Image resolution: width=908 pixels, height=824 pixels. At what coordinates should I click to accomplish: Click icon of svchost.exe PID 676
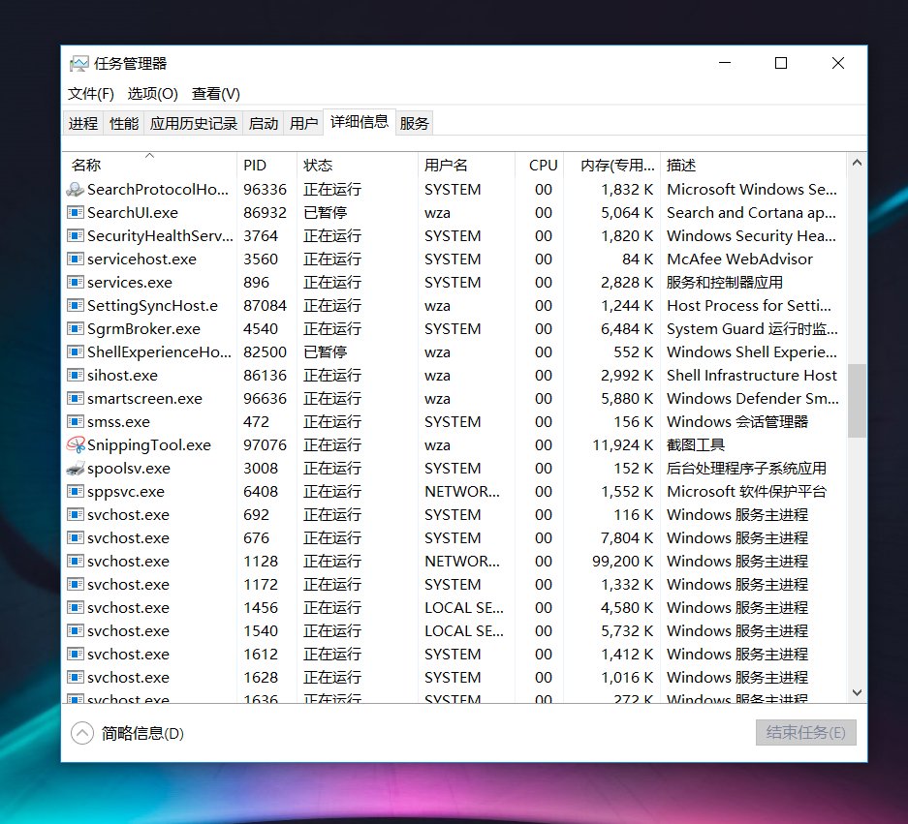click(76, 537)
